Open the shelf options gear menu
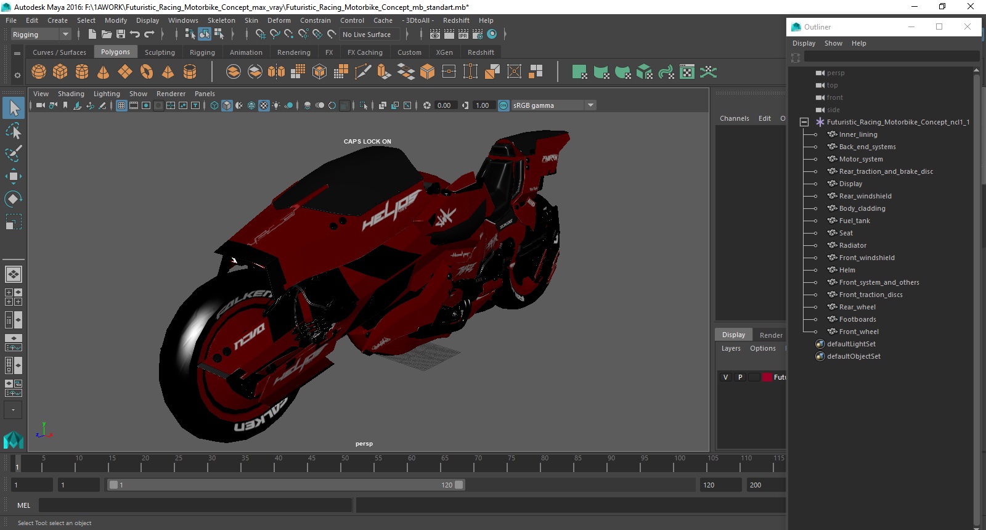The width and height of the screenshot is (986, 530). pos(17,75)
